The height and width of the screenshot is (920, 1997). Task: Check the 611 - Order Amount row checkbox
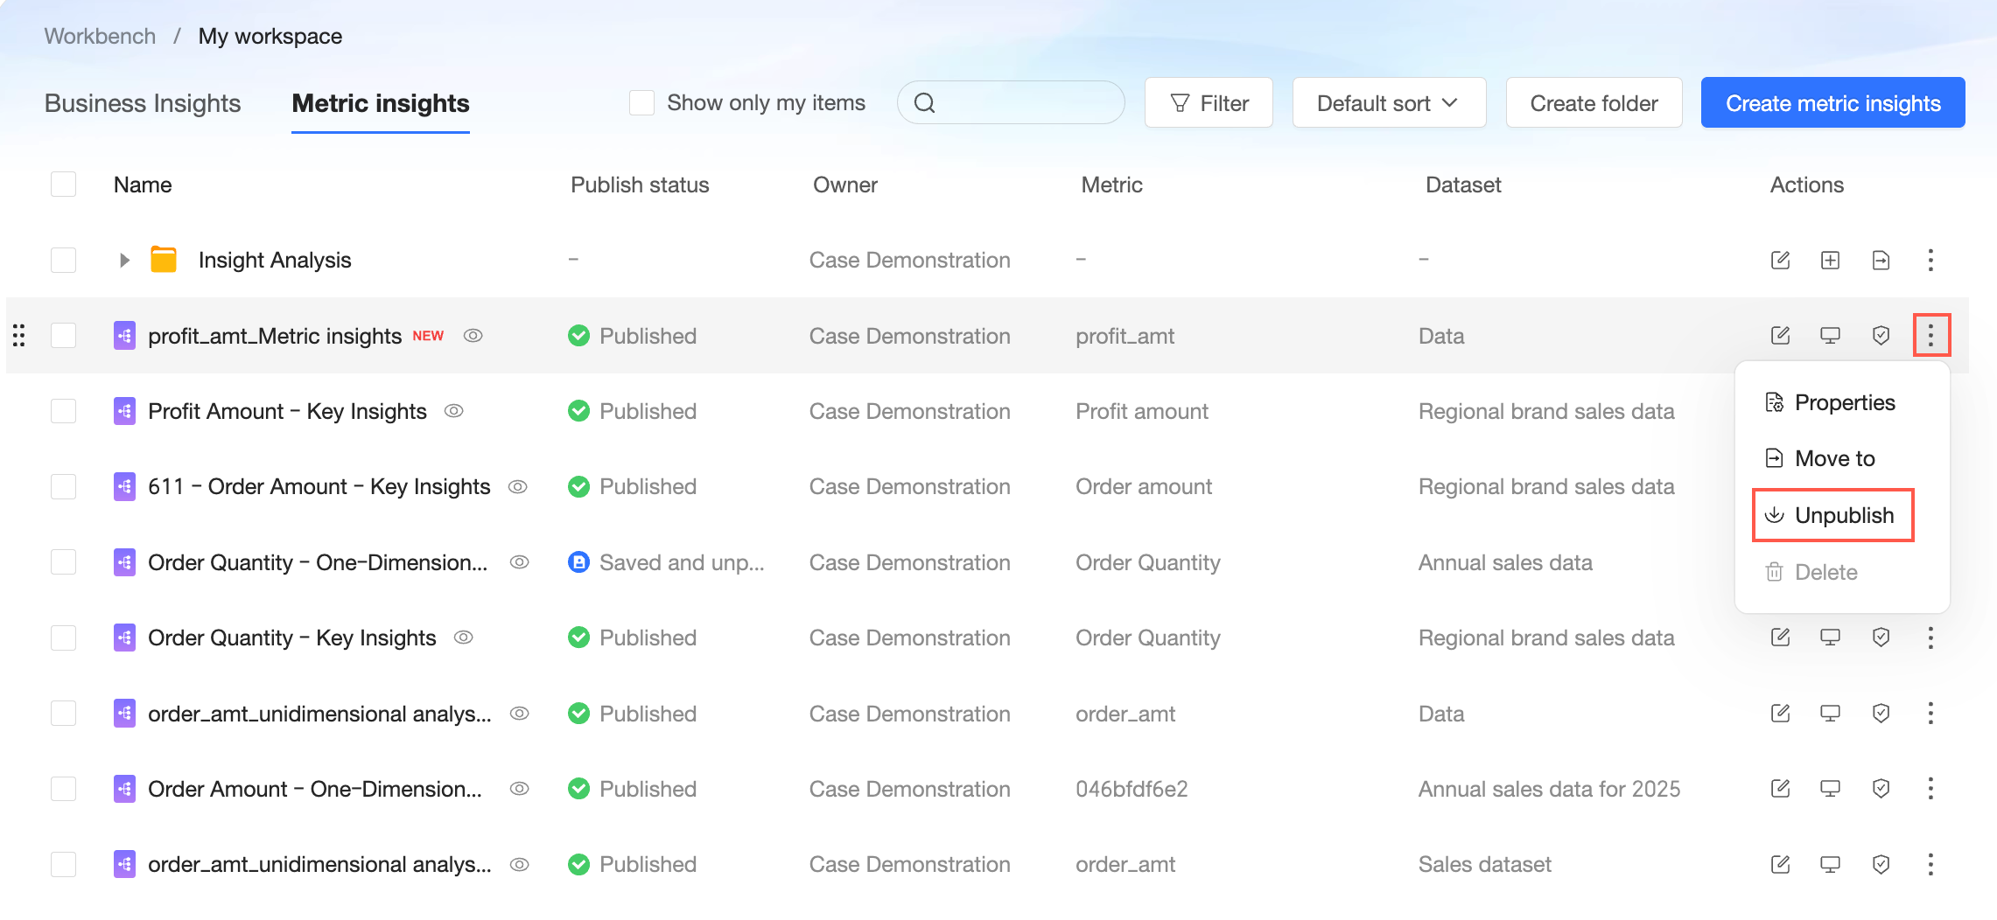(64, 486)
